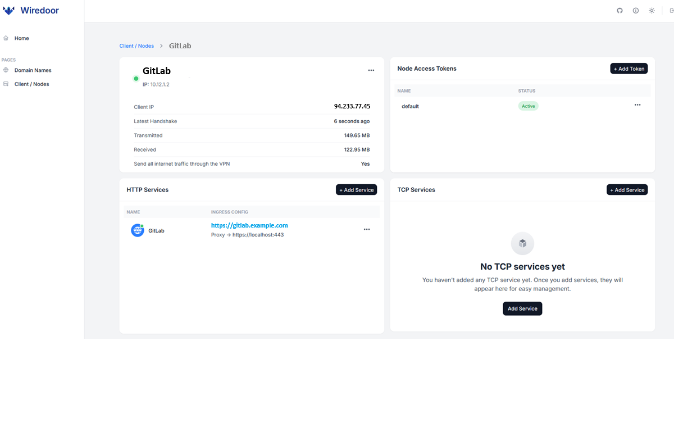
Task: Click the default token name
Action: pos(410,106)
